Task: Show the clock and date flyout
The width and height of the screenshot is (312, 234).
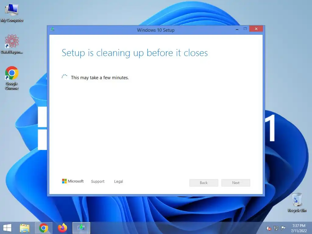Action: click(299, 228)
